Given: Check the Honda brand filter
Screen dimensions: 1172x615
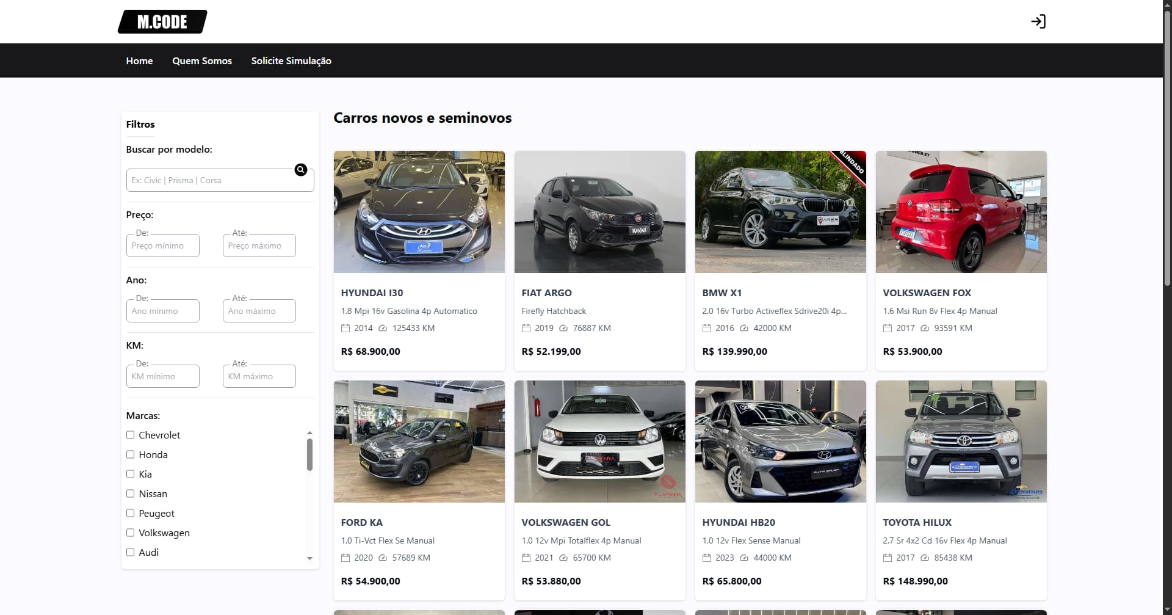Looking at the screenshot, I should coord(130,454).
